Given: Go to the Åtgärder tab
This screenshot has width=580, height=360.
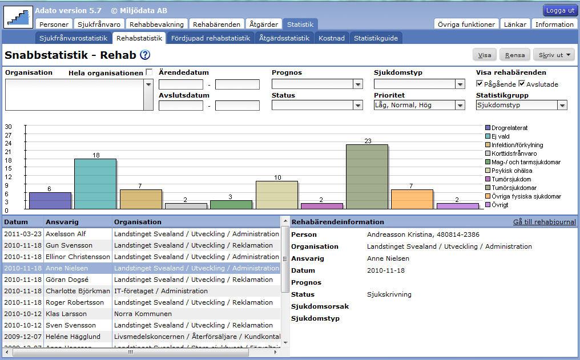Looking at the screenshot, I should pyautogui.click(x=264, y=25).
